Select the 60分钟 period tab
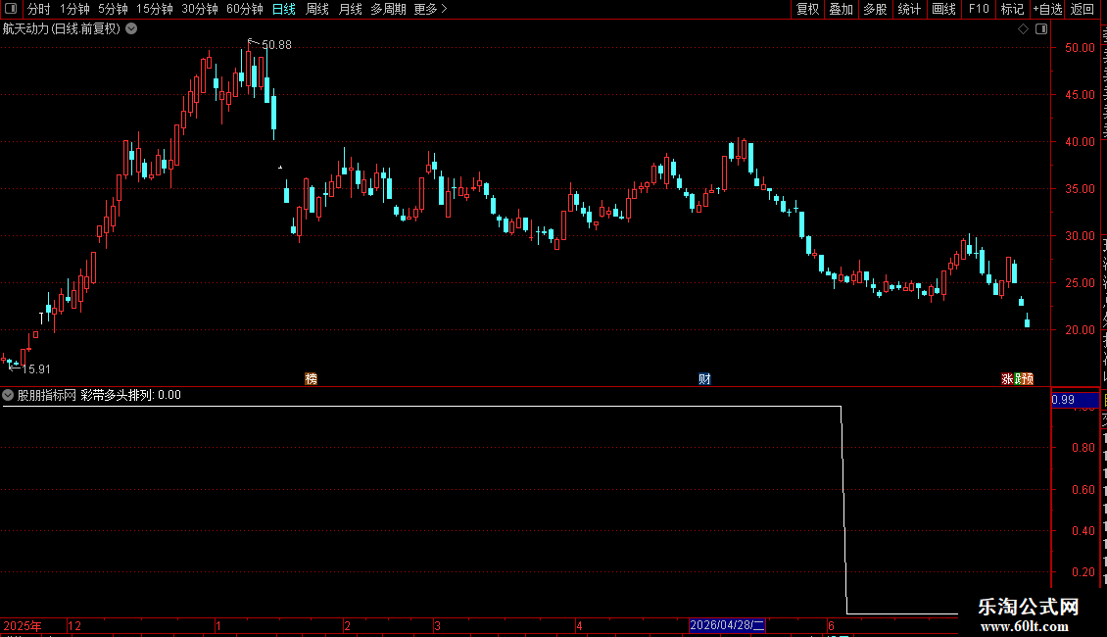This screenshot has width=1107, height=637. pos(245,9)
